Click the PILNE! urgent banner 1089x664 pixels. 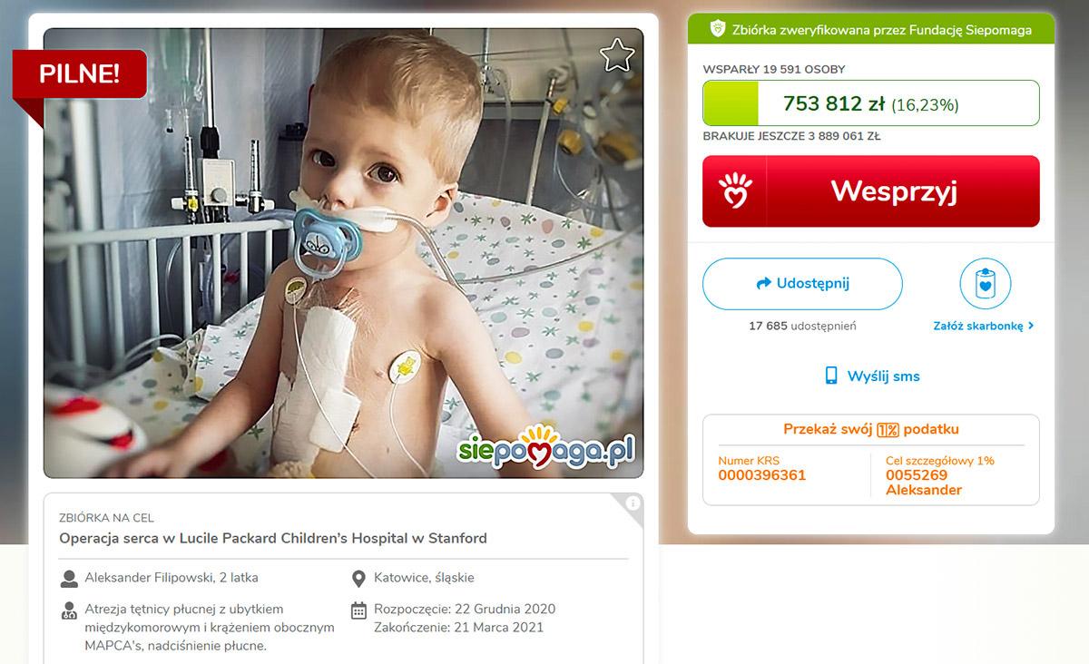coord(79,74)
